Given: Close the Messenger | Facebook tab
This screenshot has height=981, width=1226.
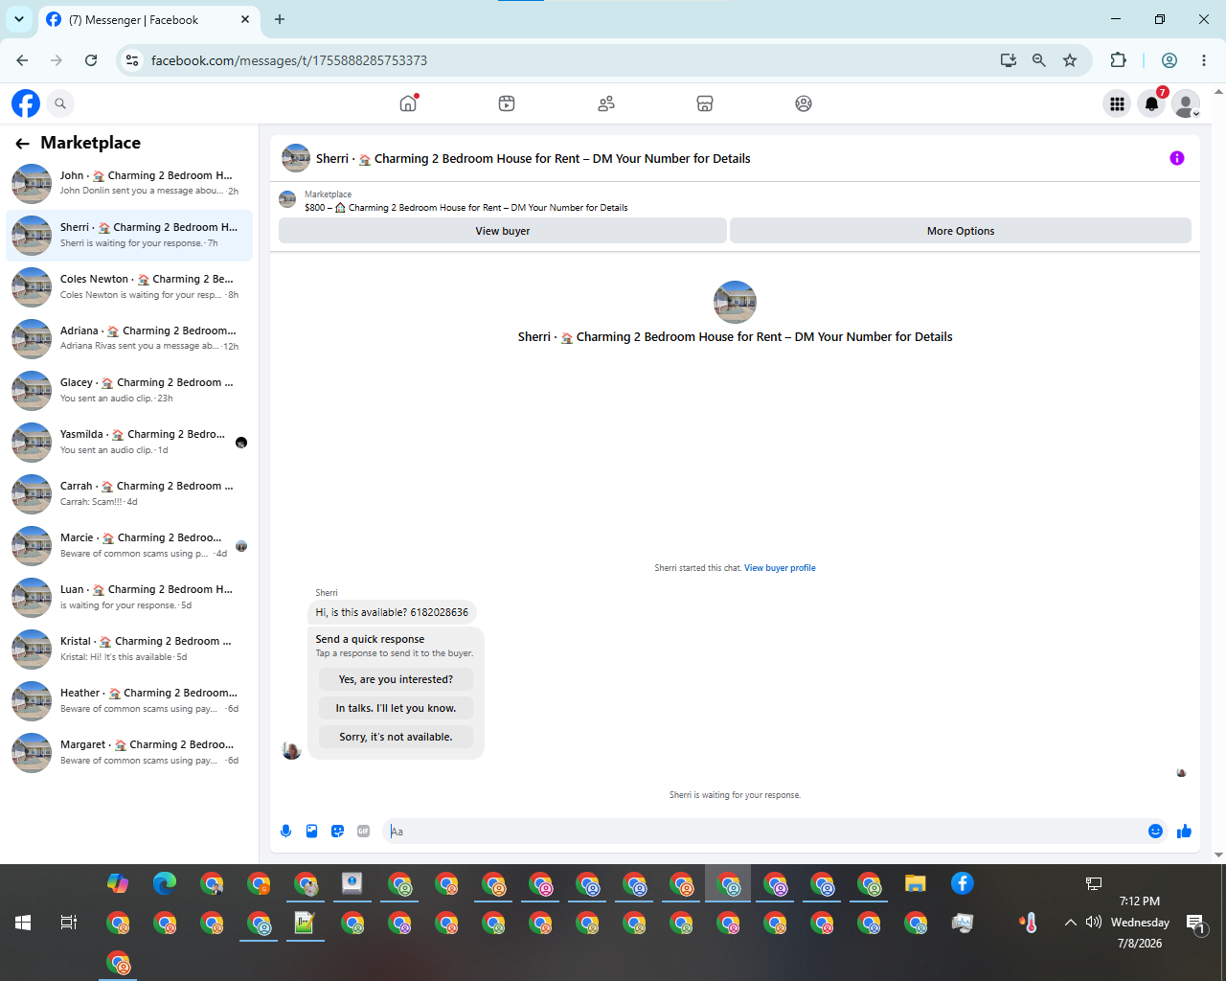Looking at the screenshot, I should 245,19.
